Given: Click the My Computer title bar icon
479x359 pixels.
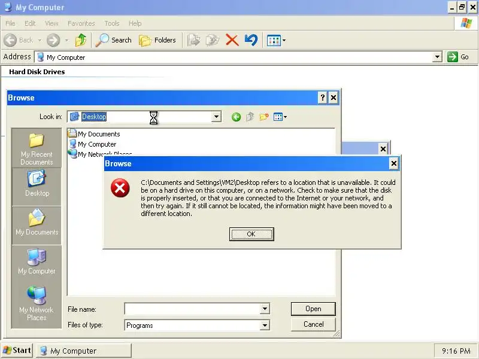Looking at the screenshot, I should click(x=8, y=7).
